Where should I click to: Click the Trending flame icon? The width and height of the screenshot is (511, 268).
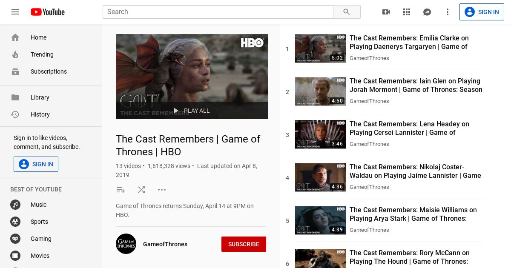(15, 54)
